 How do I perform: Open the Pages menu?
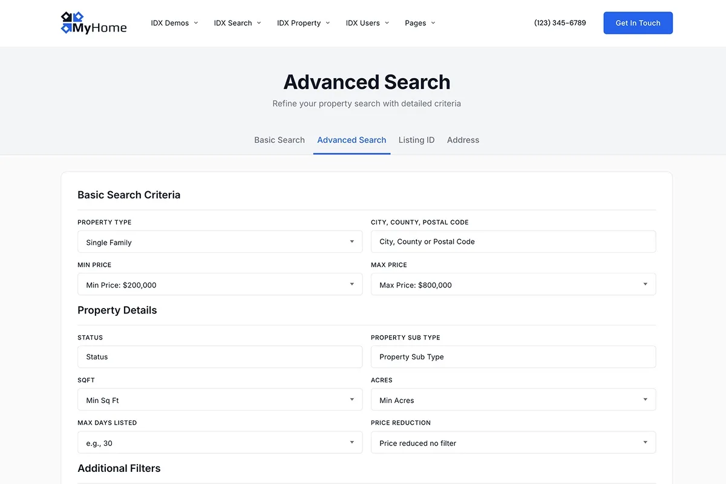pos(420,23)
